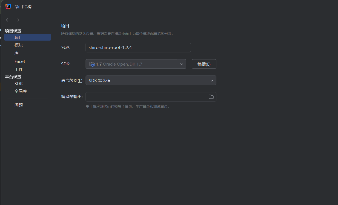
Task: Click the 名称 field containing shiro-shiro-root-1.2.4
Action: (x=138, y=48)
